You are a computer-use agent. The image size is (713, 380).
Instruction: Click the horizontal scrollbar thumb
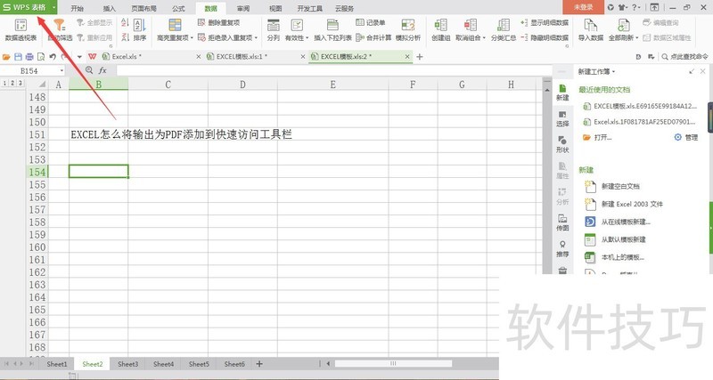393,364
